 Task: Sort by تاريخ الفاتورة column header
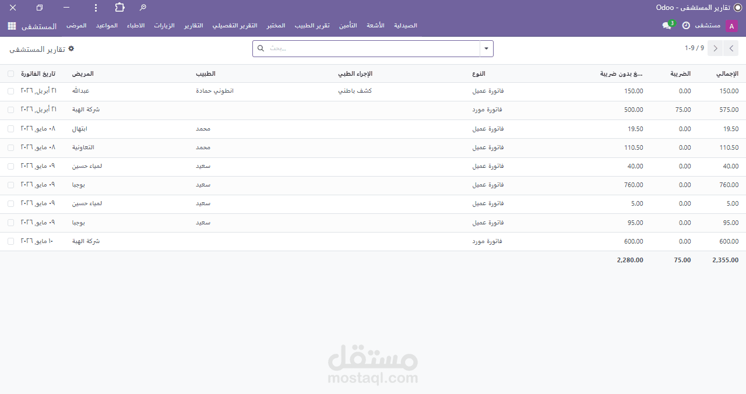38,74
